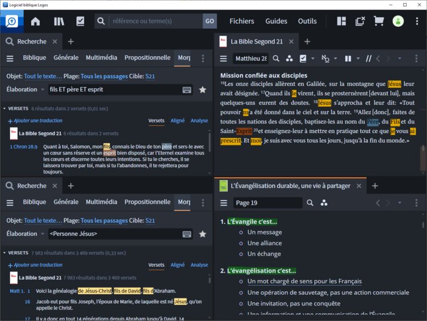Switch to Aligné view in upper results
This screenshot has height=321, width=427.
tap(177, 121)
